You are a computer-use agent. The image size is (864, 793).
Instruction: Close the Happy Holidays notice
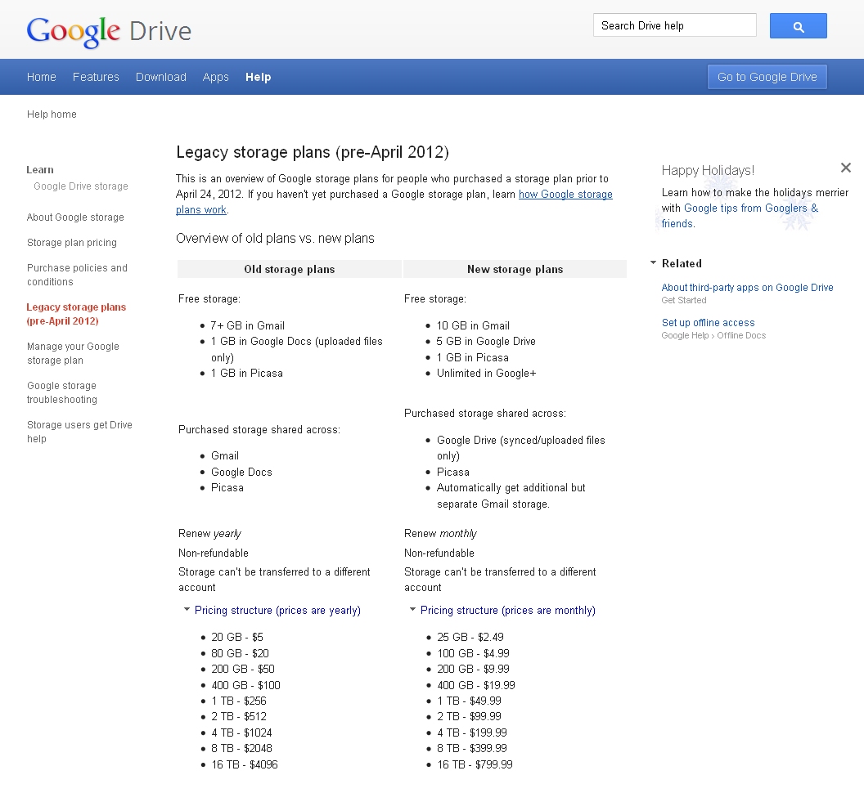point(846,168)
